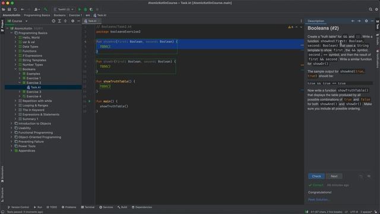Viewport: 380px width, 214px height.
Task: Collapse the Booleans lesson
Action: coord(15,69)
